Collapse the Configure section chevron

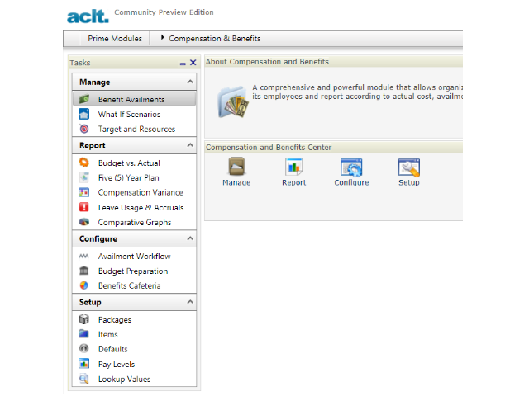point(190,238)
